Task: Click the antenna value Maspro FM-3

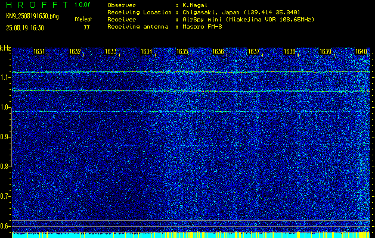Action: tap(202, 27)
